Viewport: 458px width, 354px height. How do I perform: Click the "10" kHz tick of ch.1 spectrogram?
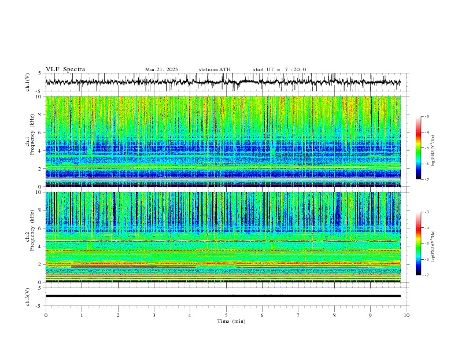tap(39, 97)
